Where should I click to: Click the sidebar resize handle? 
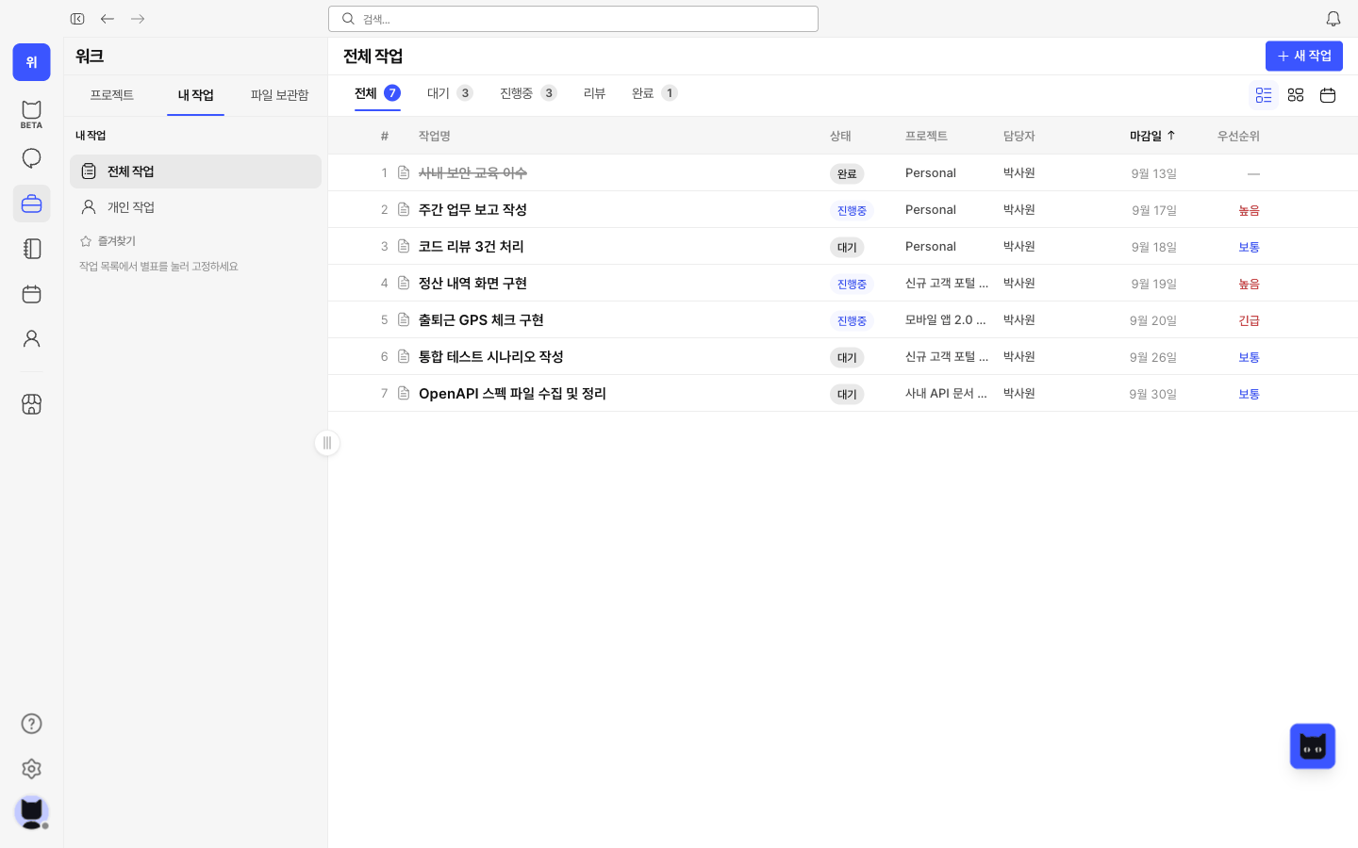327,443
